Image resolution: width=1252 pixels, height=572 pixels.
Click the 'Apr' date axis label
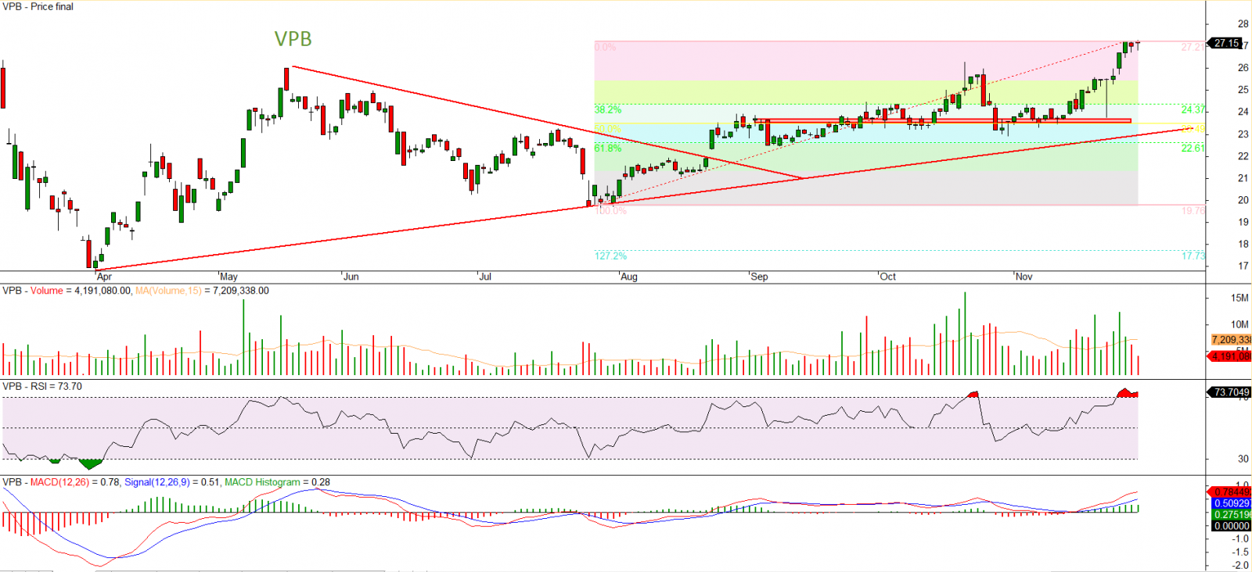104,277
